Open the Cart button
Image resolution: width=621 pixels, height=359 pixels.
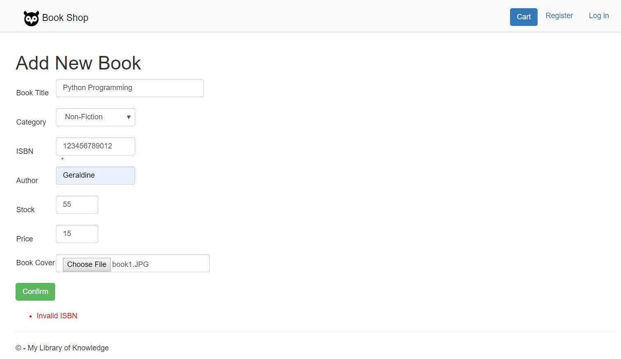524,17
